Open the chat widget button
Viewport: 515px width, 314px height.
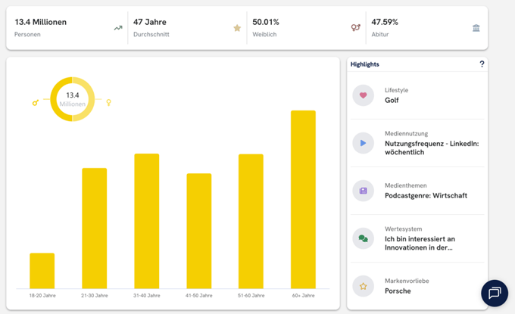[x=495, y=293]
